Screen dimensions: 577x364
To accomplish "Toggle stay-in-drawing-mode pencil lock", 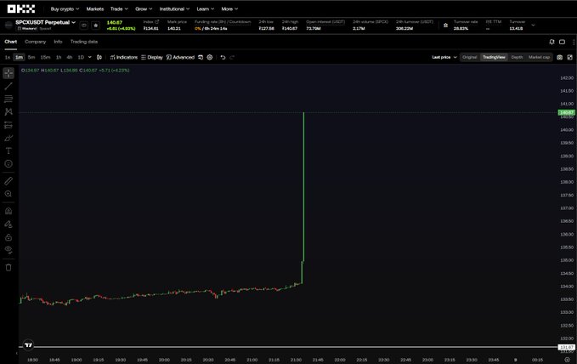I will 8,224.
